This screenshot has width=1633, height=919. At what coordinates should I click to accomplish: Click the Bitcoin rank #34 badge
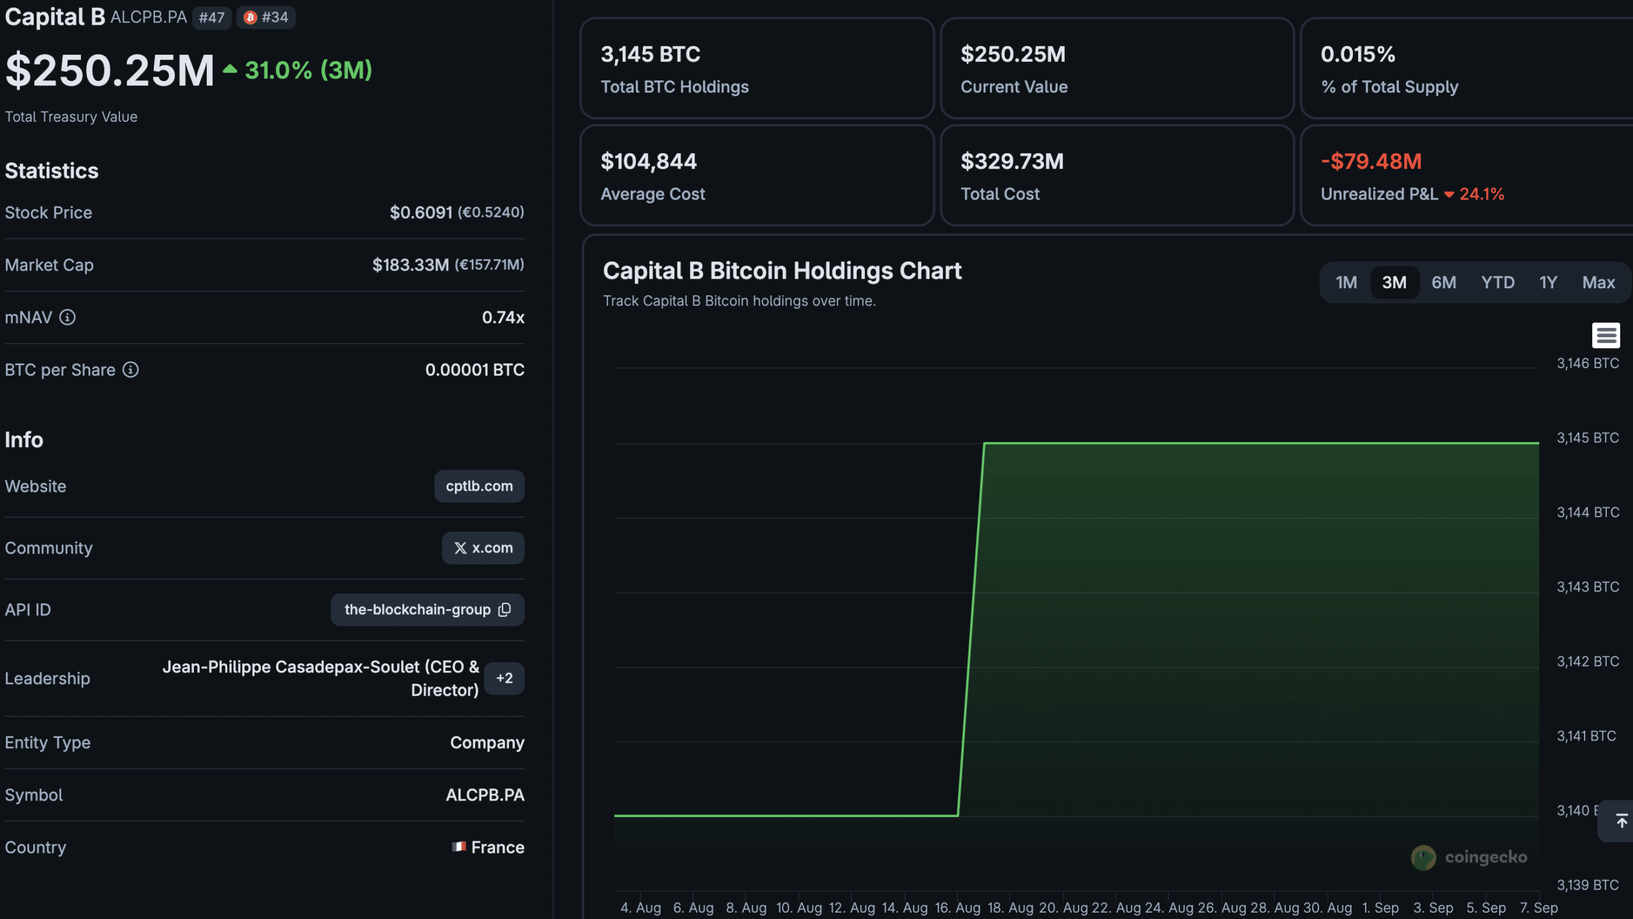(267, 17)
